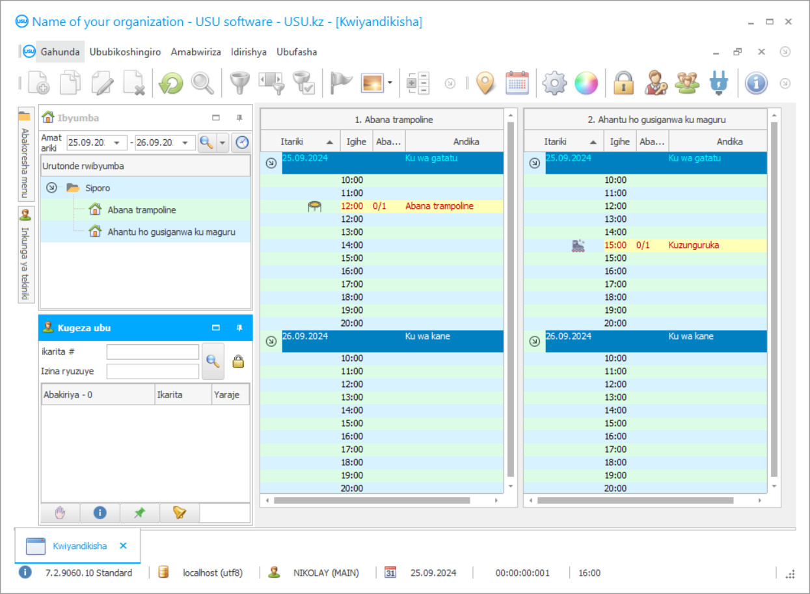Open the Gahunda menu

pos(60,52)
